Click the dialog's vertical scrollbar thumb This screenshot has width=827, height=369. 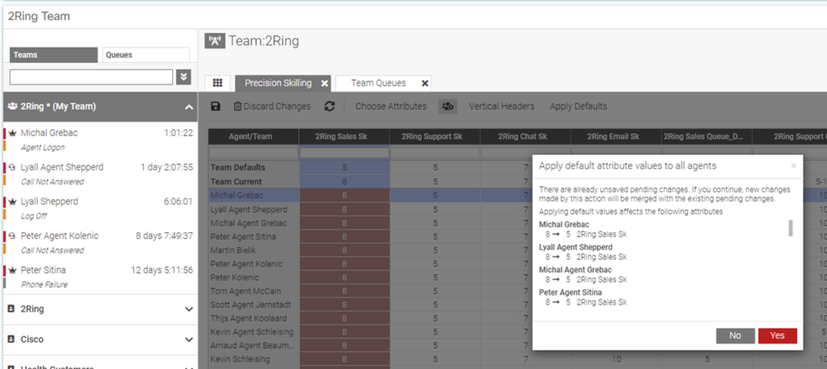pyautogui.click(x=790, y=229)
